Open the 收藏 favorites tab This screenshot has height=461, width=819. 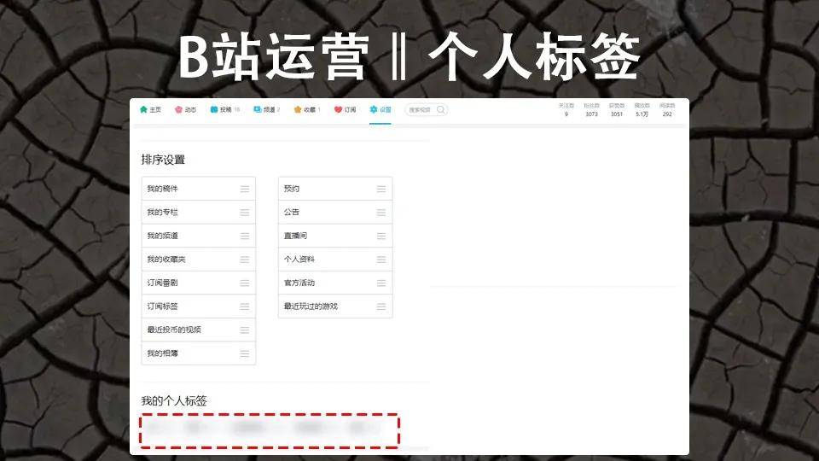307,110
